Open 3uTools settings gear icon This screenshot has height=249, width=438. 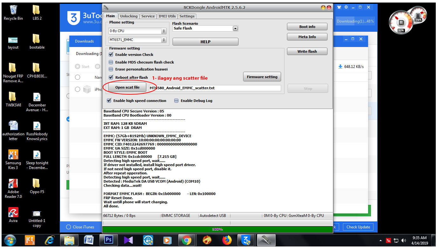click(346, 7)
